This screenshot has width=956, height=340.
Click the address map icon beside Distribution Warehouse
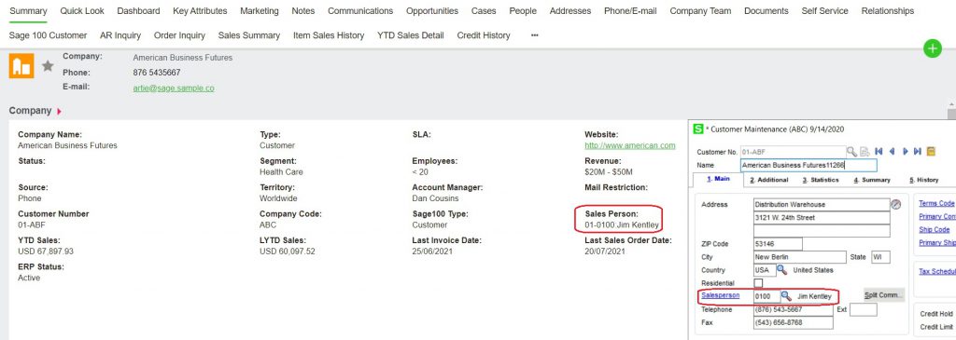pyautogui.click(x=895, y=204)
